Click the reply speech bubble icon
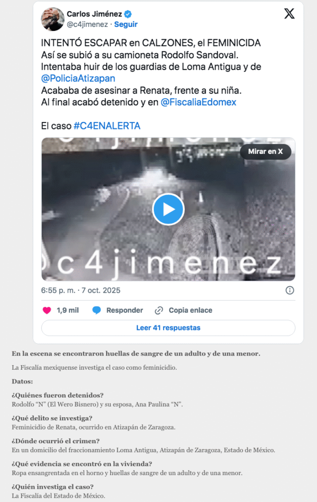The width and height of the screenshot is (317, 502). 97,310
